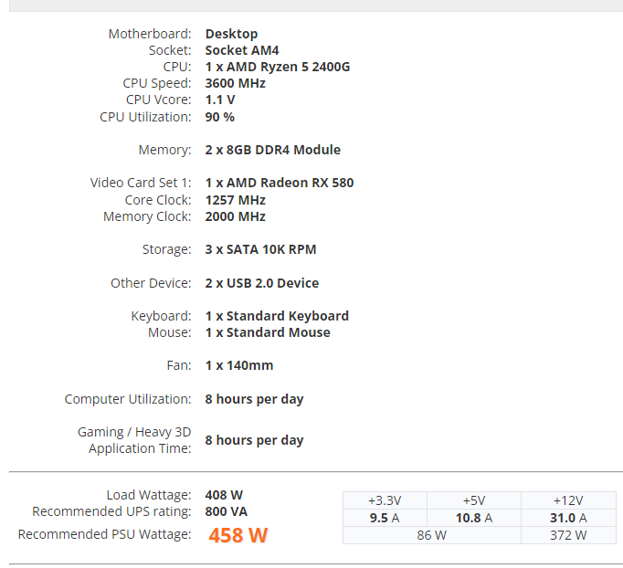Click the UPS rating '800 VA'
This screenshot has width=623, height=568.
coord(226,511)
